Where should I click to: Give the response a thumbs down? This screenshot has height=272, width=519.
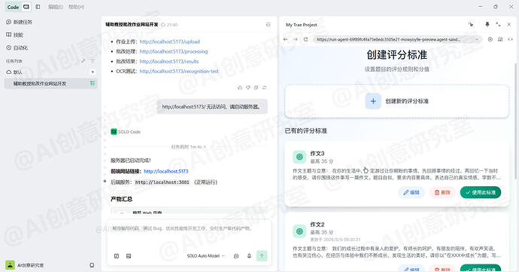(x=248, y=87)
